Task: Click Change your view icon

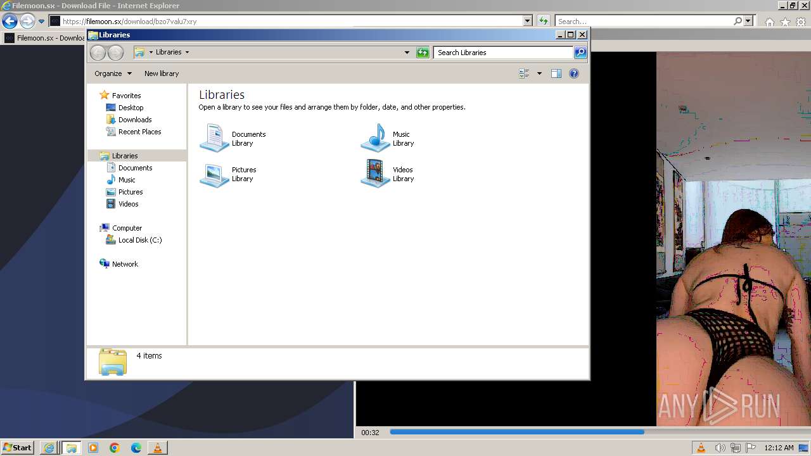Action: 525,73
